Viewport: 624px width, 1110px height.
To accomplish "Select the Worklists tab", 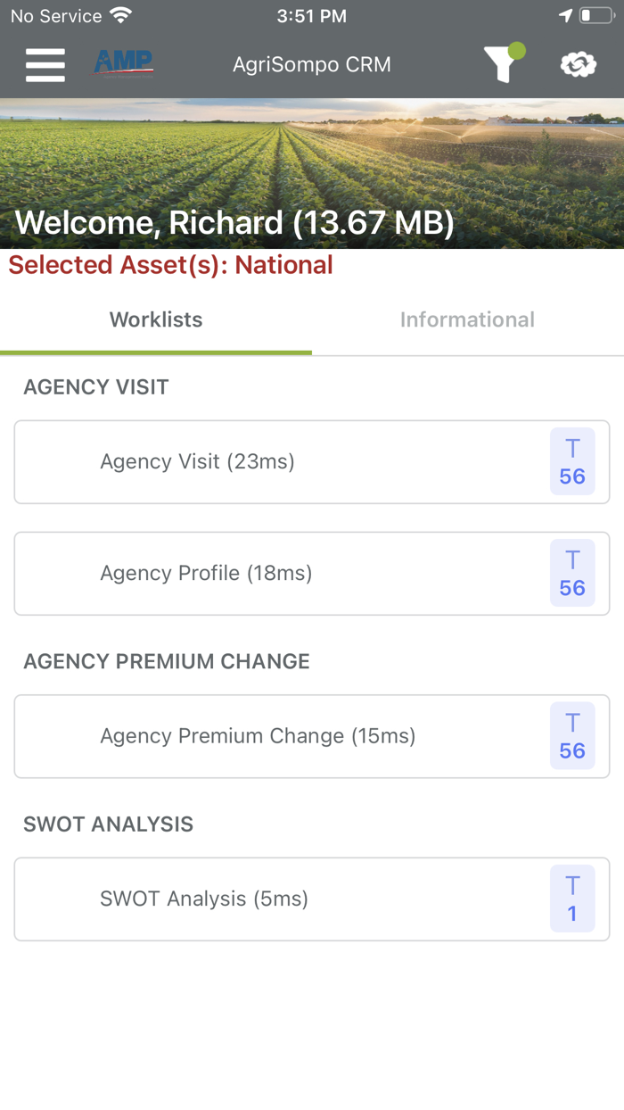I will pos(155,319).
